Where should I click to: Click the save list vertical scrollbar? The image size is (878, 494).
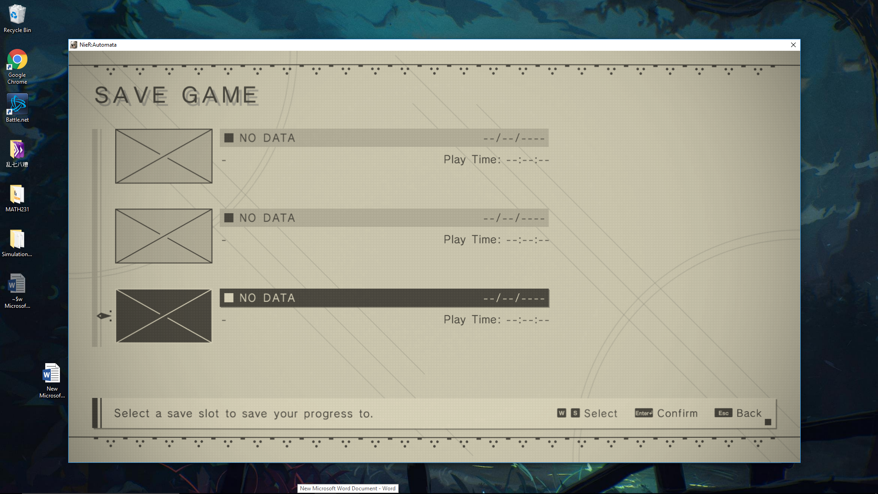coord(96,238)
